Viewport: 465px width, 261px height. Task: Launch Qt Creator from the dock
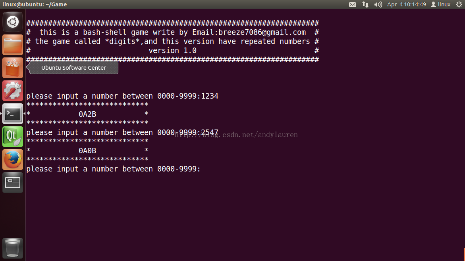[x=12, y=136]
